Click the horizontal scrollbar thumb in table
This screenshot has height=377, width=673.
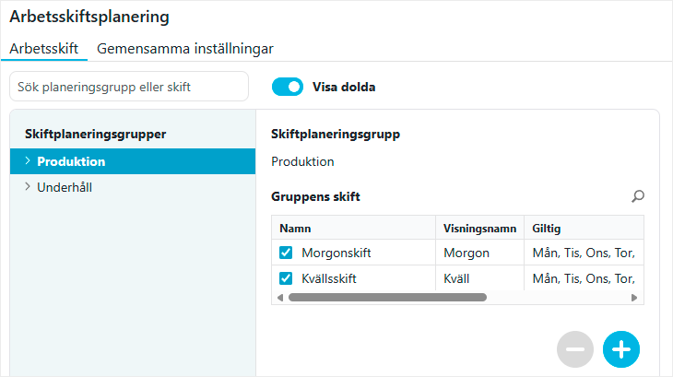387,298
